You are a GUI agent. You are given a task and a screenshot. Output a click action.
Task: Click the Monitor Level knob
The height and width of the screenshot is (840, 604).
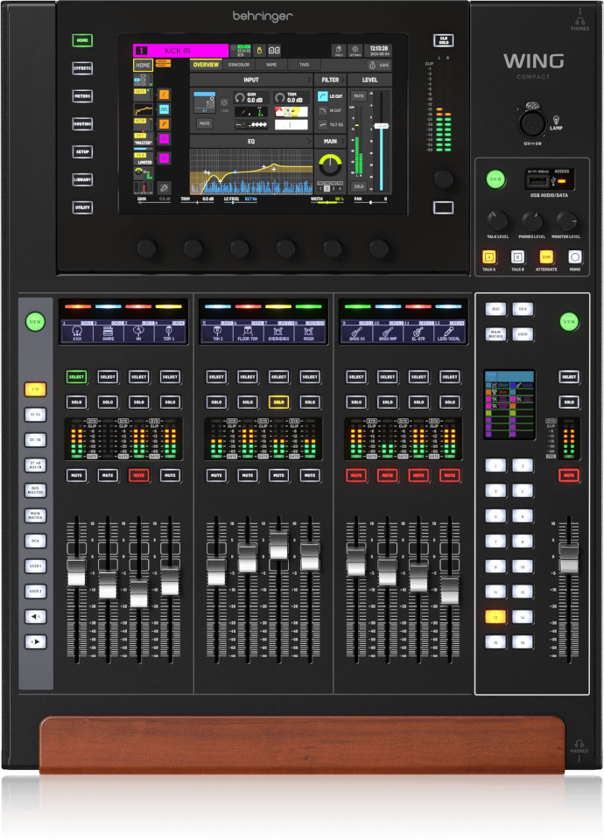[566, 220]
